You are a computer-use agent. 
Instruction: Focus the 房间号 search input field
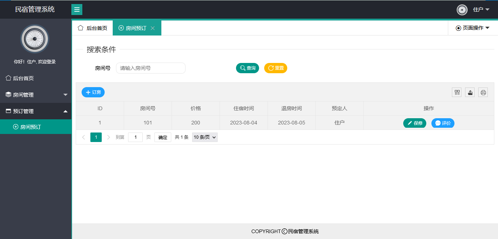pyautogui.click(x=151, y=68)
